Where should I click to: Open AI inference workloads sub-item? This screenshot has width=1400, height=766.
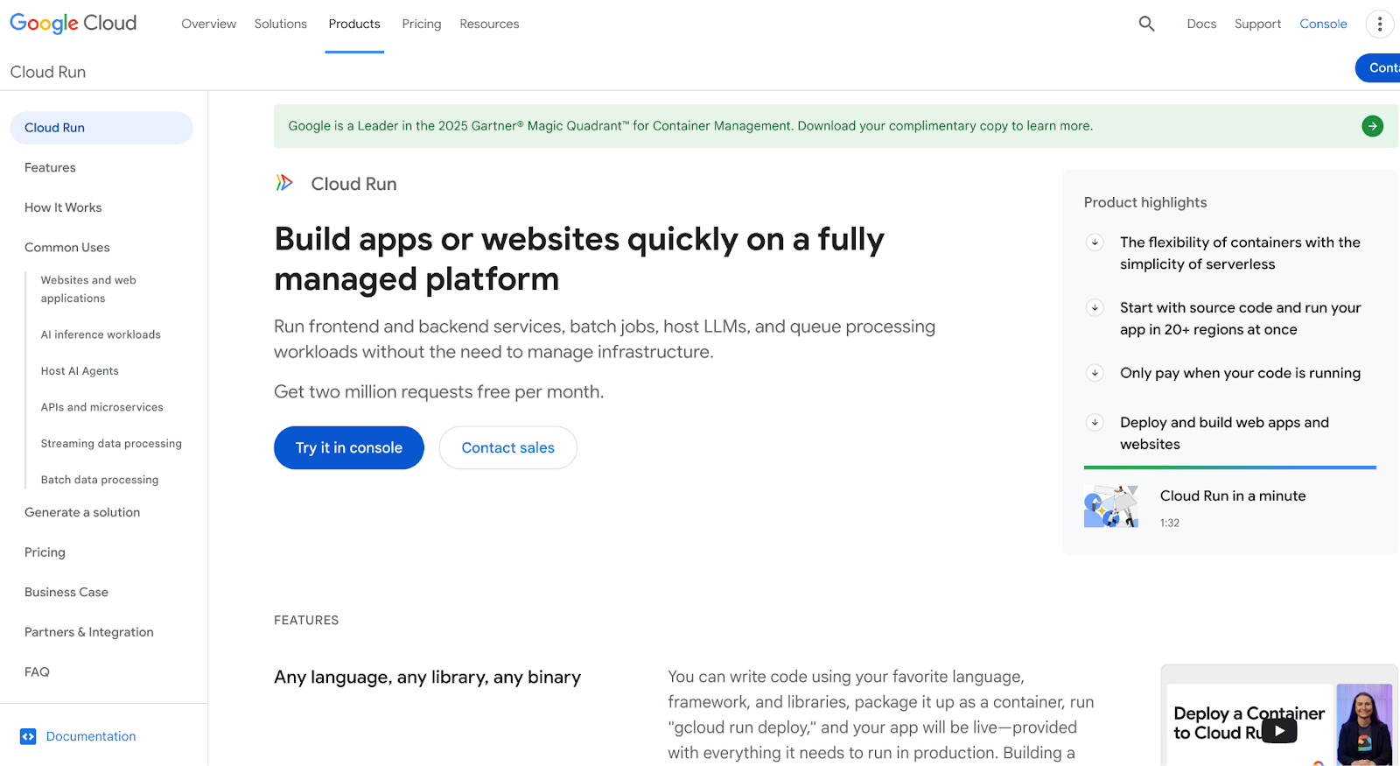pyautogui.click(x=101, y=334)
